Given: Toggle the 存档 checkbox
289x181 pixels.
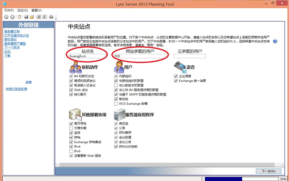Looking at the screenshot, I should pyautogui.click(x=71, y=138).
